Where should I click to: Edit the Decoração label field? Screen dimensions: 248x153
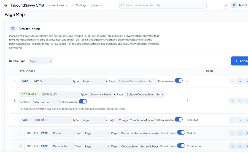(63, 146)
